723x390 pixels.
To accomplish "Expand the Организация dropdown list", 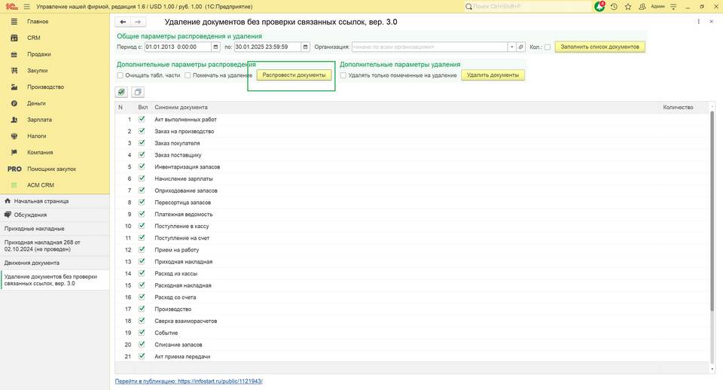I will tap(511, 47).
